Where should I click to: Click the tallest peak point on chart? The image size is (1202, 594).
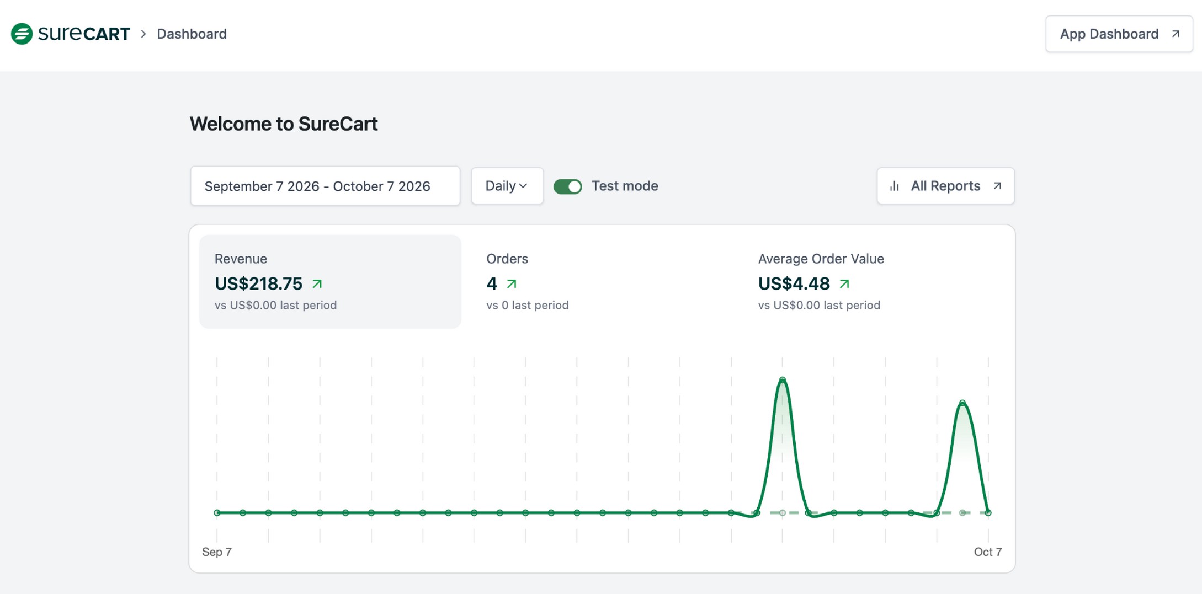click(x=782, y=380)
